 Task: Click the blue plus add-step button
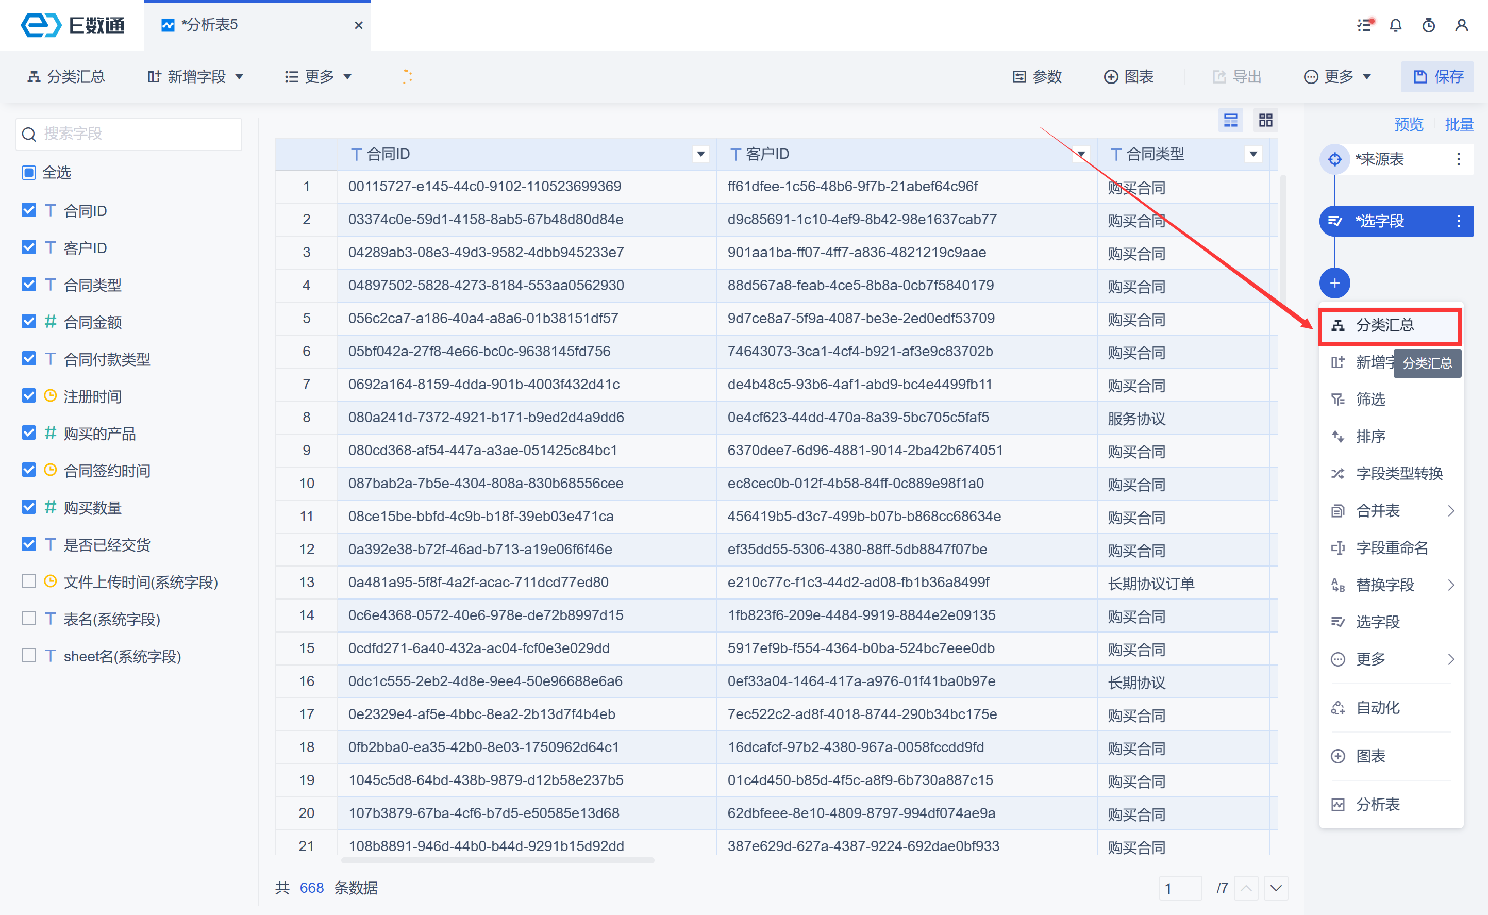click(x=1334, y=283)
